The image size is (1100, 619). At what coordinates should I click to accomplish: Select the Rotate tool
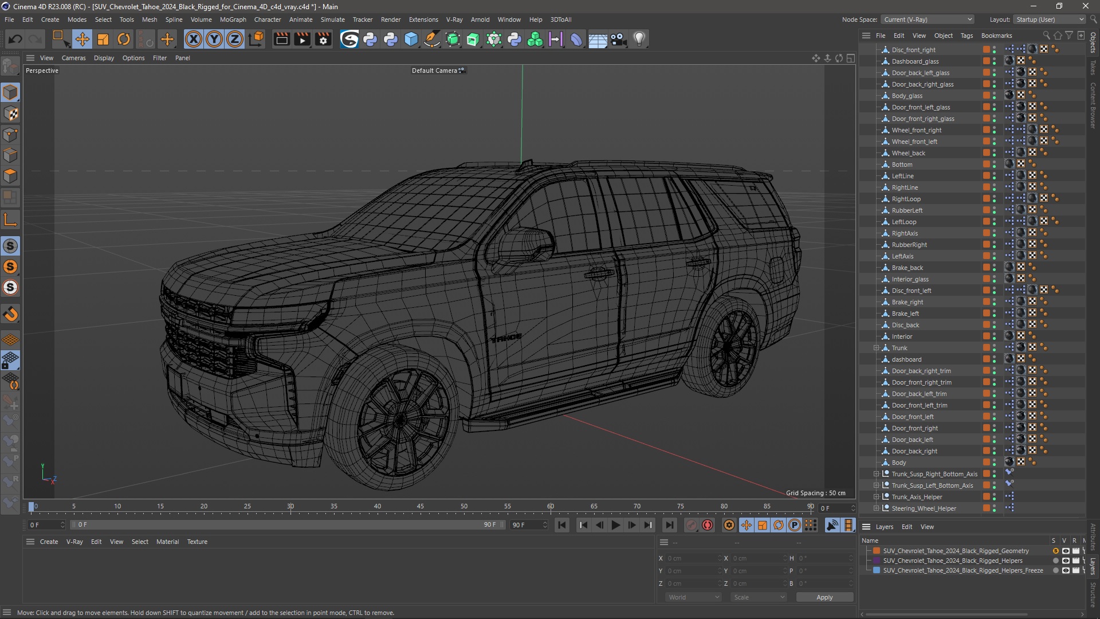(x=124, y=39)
